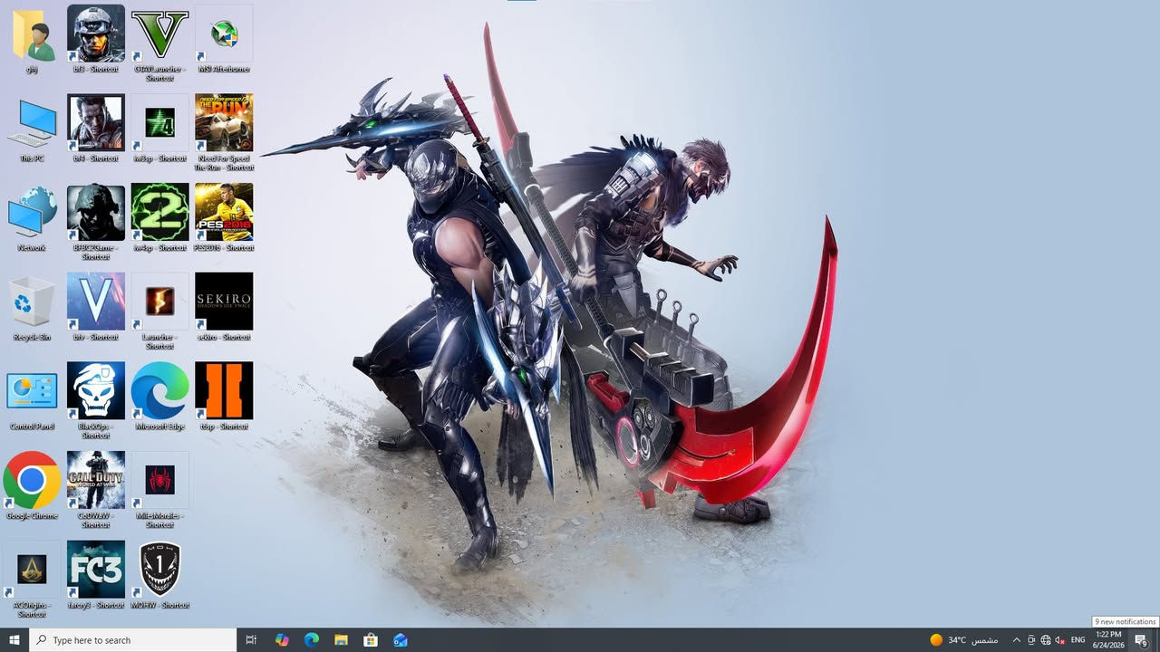Open Outlook from the taskbar
Screen dimensions: 1160x652
pyautogui.click(x=400, y=640)
